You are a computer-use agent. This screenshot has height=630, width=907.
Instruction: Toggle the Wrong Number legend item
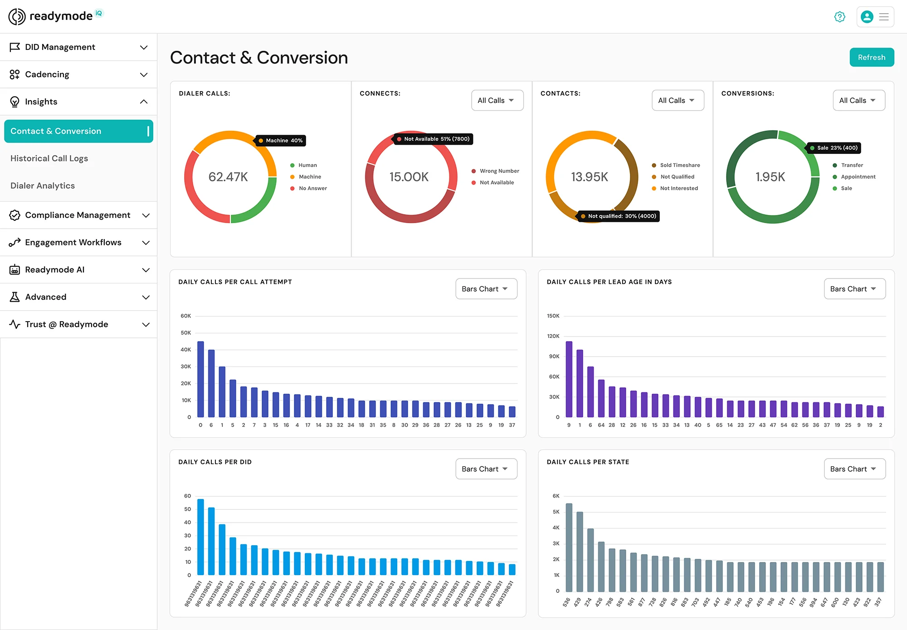(499, 171)
